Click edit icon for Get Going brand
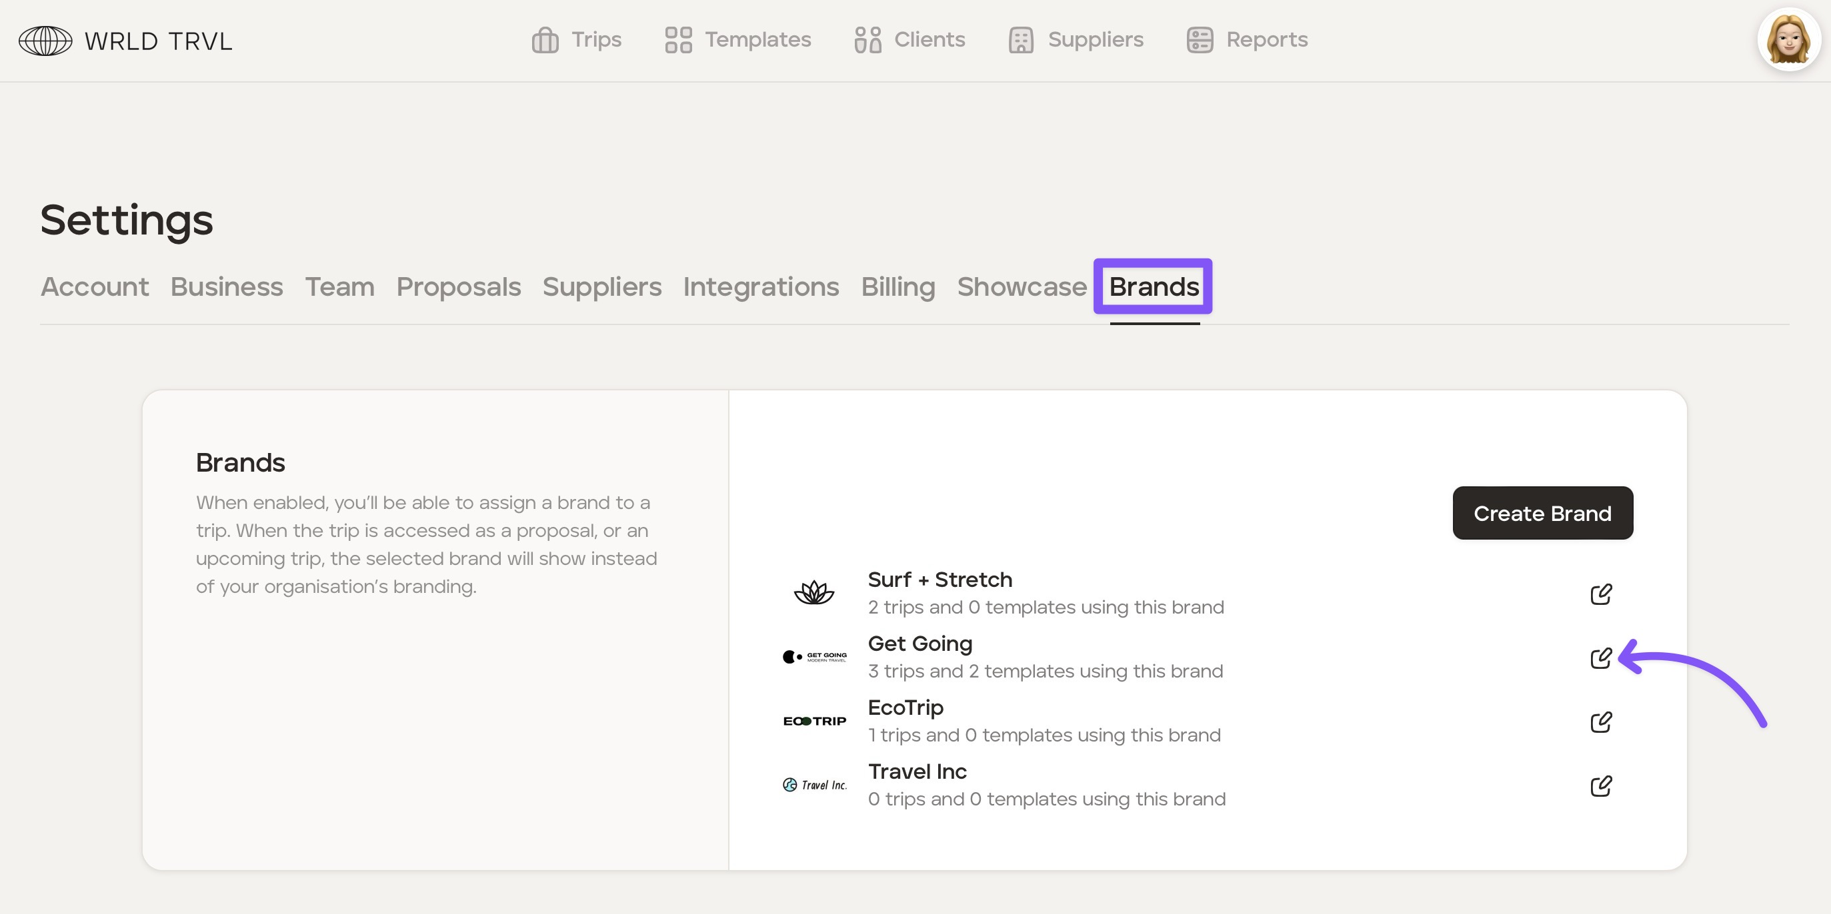Screen dimensions: 1831x914 [1601, 658]
